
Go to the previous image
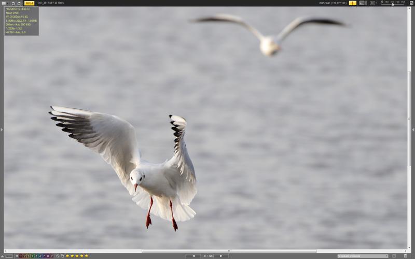[193, 256]
